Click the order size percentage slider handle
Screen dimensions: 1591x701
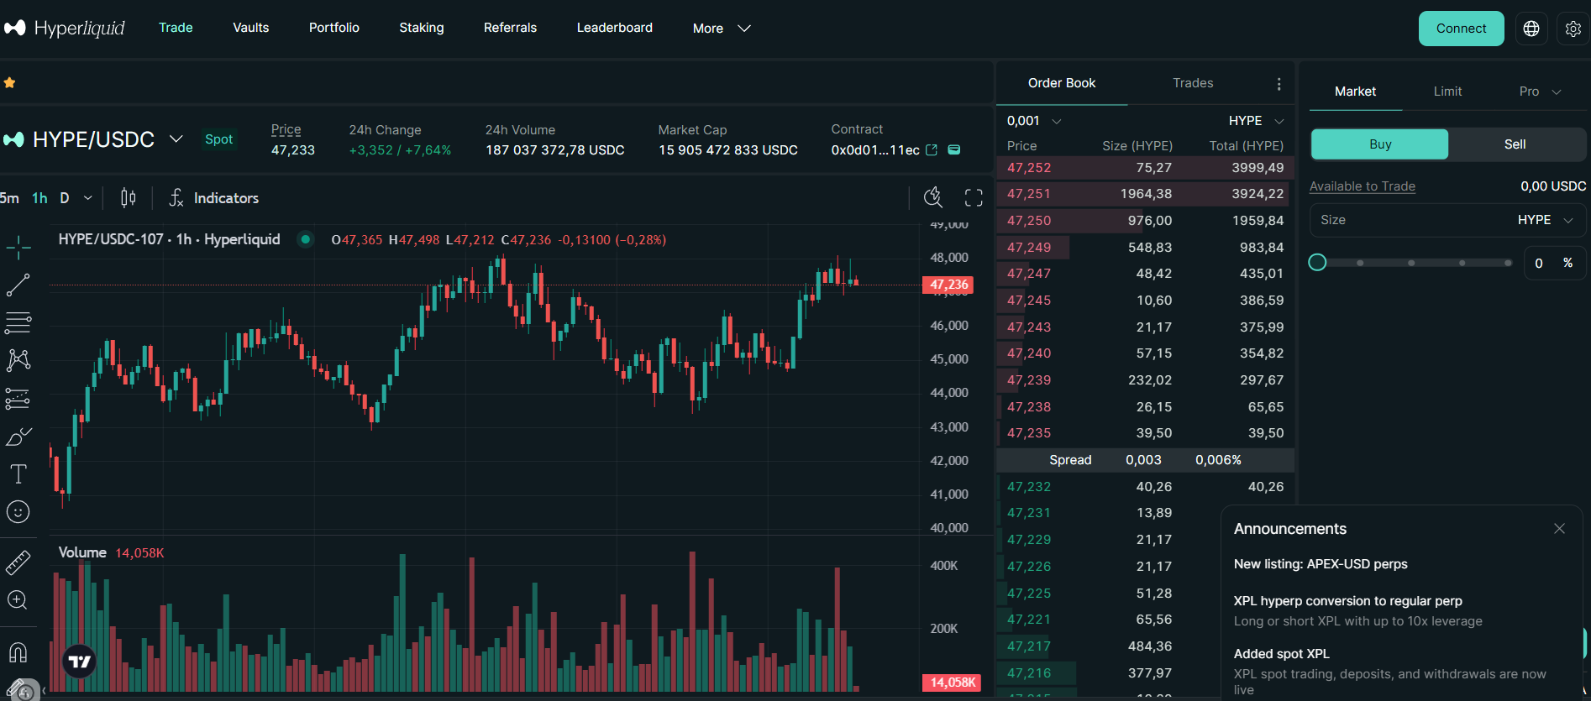(x=1317, y=263)
